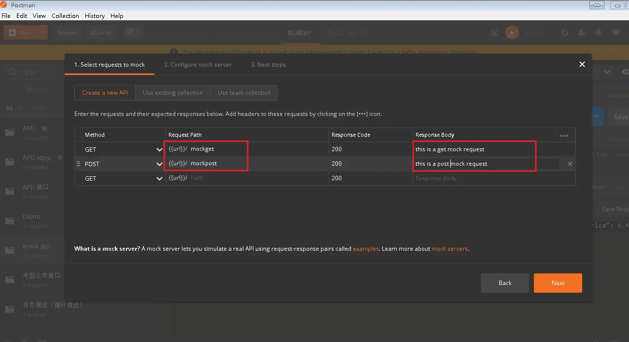Click the New button in the toolbar
This screenshot has width=629, height=342.
click(20, 33)
